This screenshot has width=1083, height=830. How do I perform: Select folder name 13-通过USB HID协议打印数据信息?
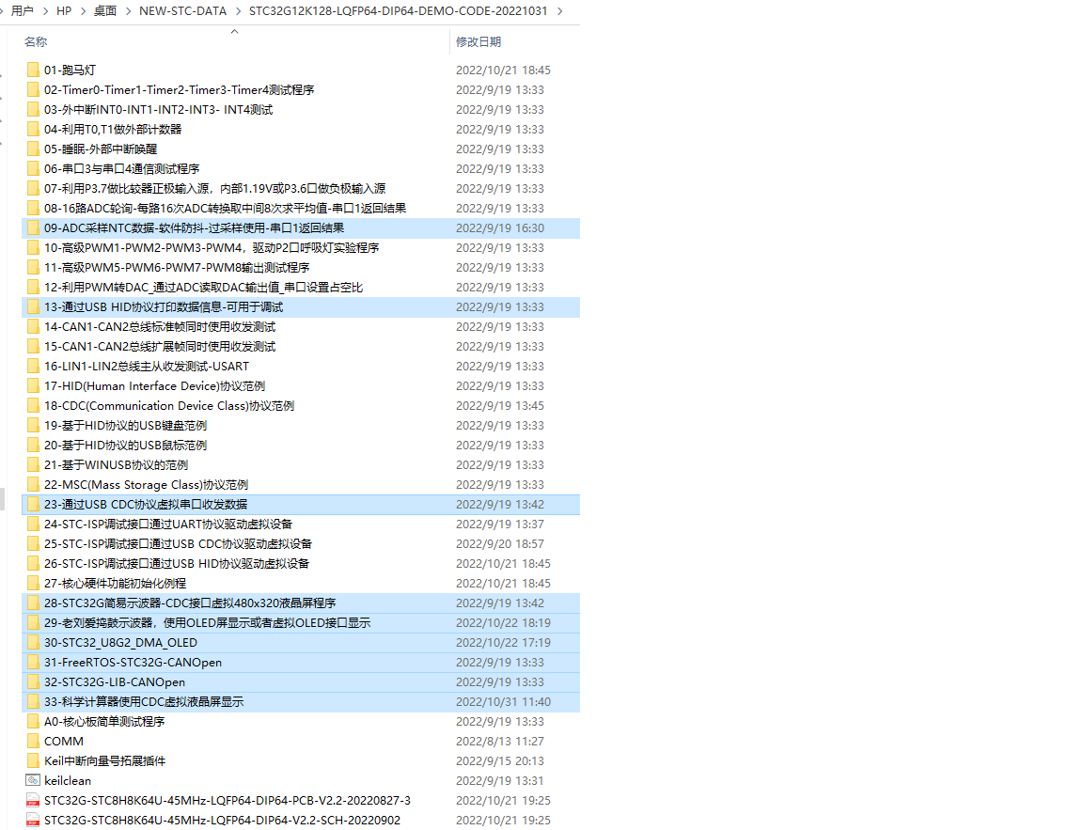coord(164,306)
